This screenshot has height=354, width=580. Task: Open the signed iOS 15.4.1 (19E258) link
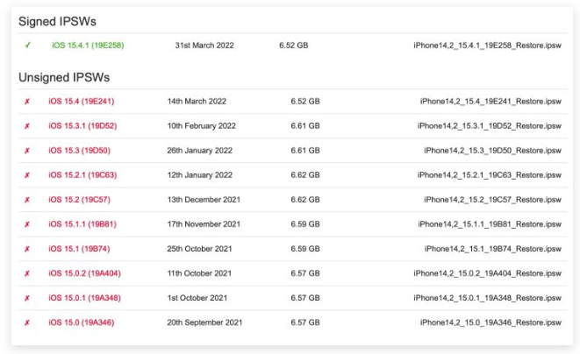click(x=88, y=45)
